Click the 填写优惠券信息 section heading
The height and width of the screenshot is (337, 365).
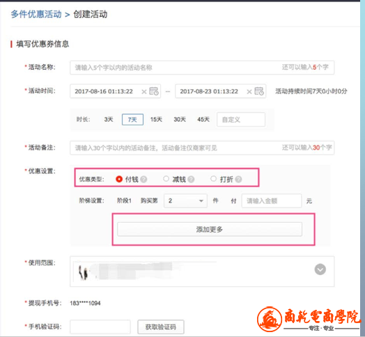click(42, 44)
